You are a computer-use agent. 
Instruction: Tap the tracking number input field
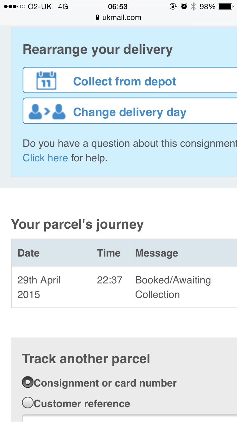[130, 418]
